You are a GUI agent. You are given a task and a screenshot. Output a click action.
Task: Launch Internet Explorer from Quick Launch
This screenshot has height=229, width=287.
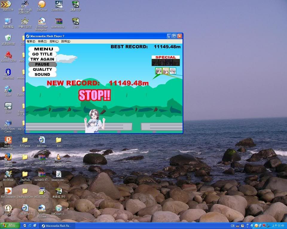(30, 226)
